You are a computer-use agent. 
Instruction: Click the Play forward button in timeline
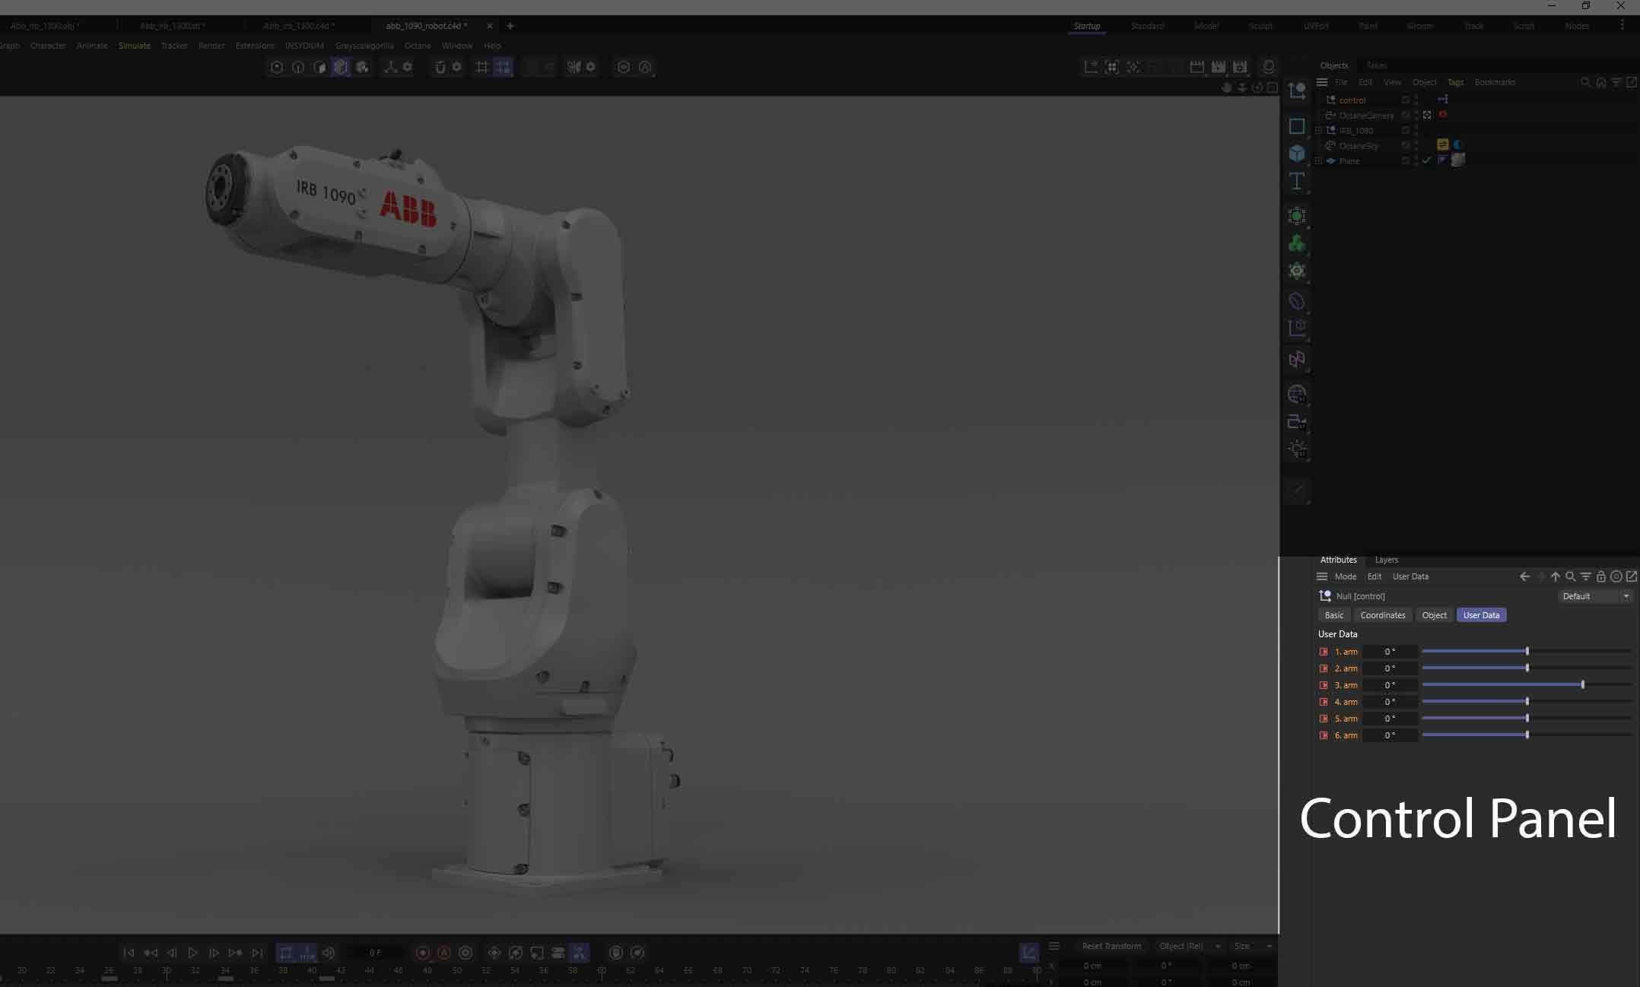tap(193, 953)
